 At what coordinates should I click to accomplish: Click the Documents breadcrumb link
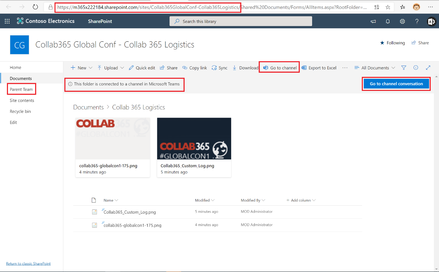click(88, 107)
